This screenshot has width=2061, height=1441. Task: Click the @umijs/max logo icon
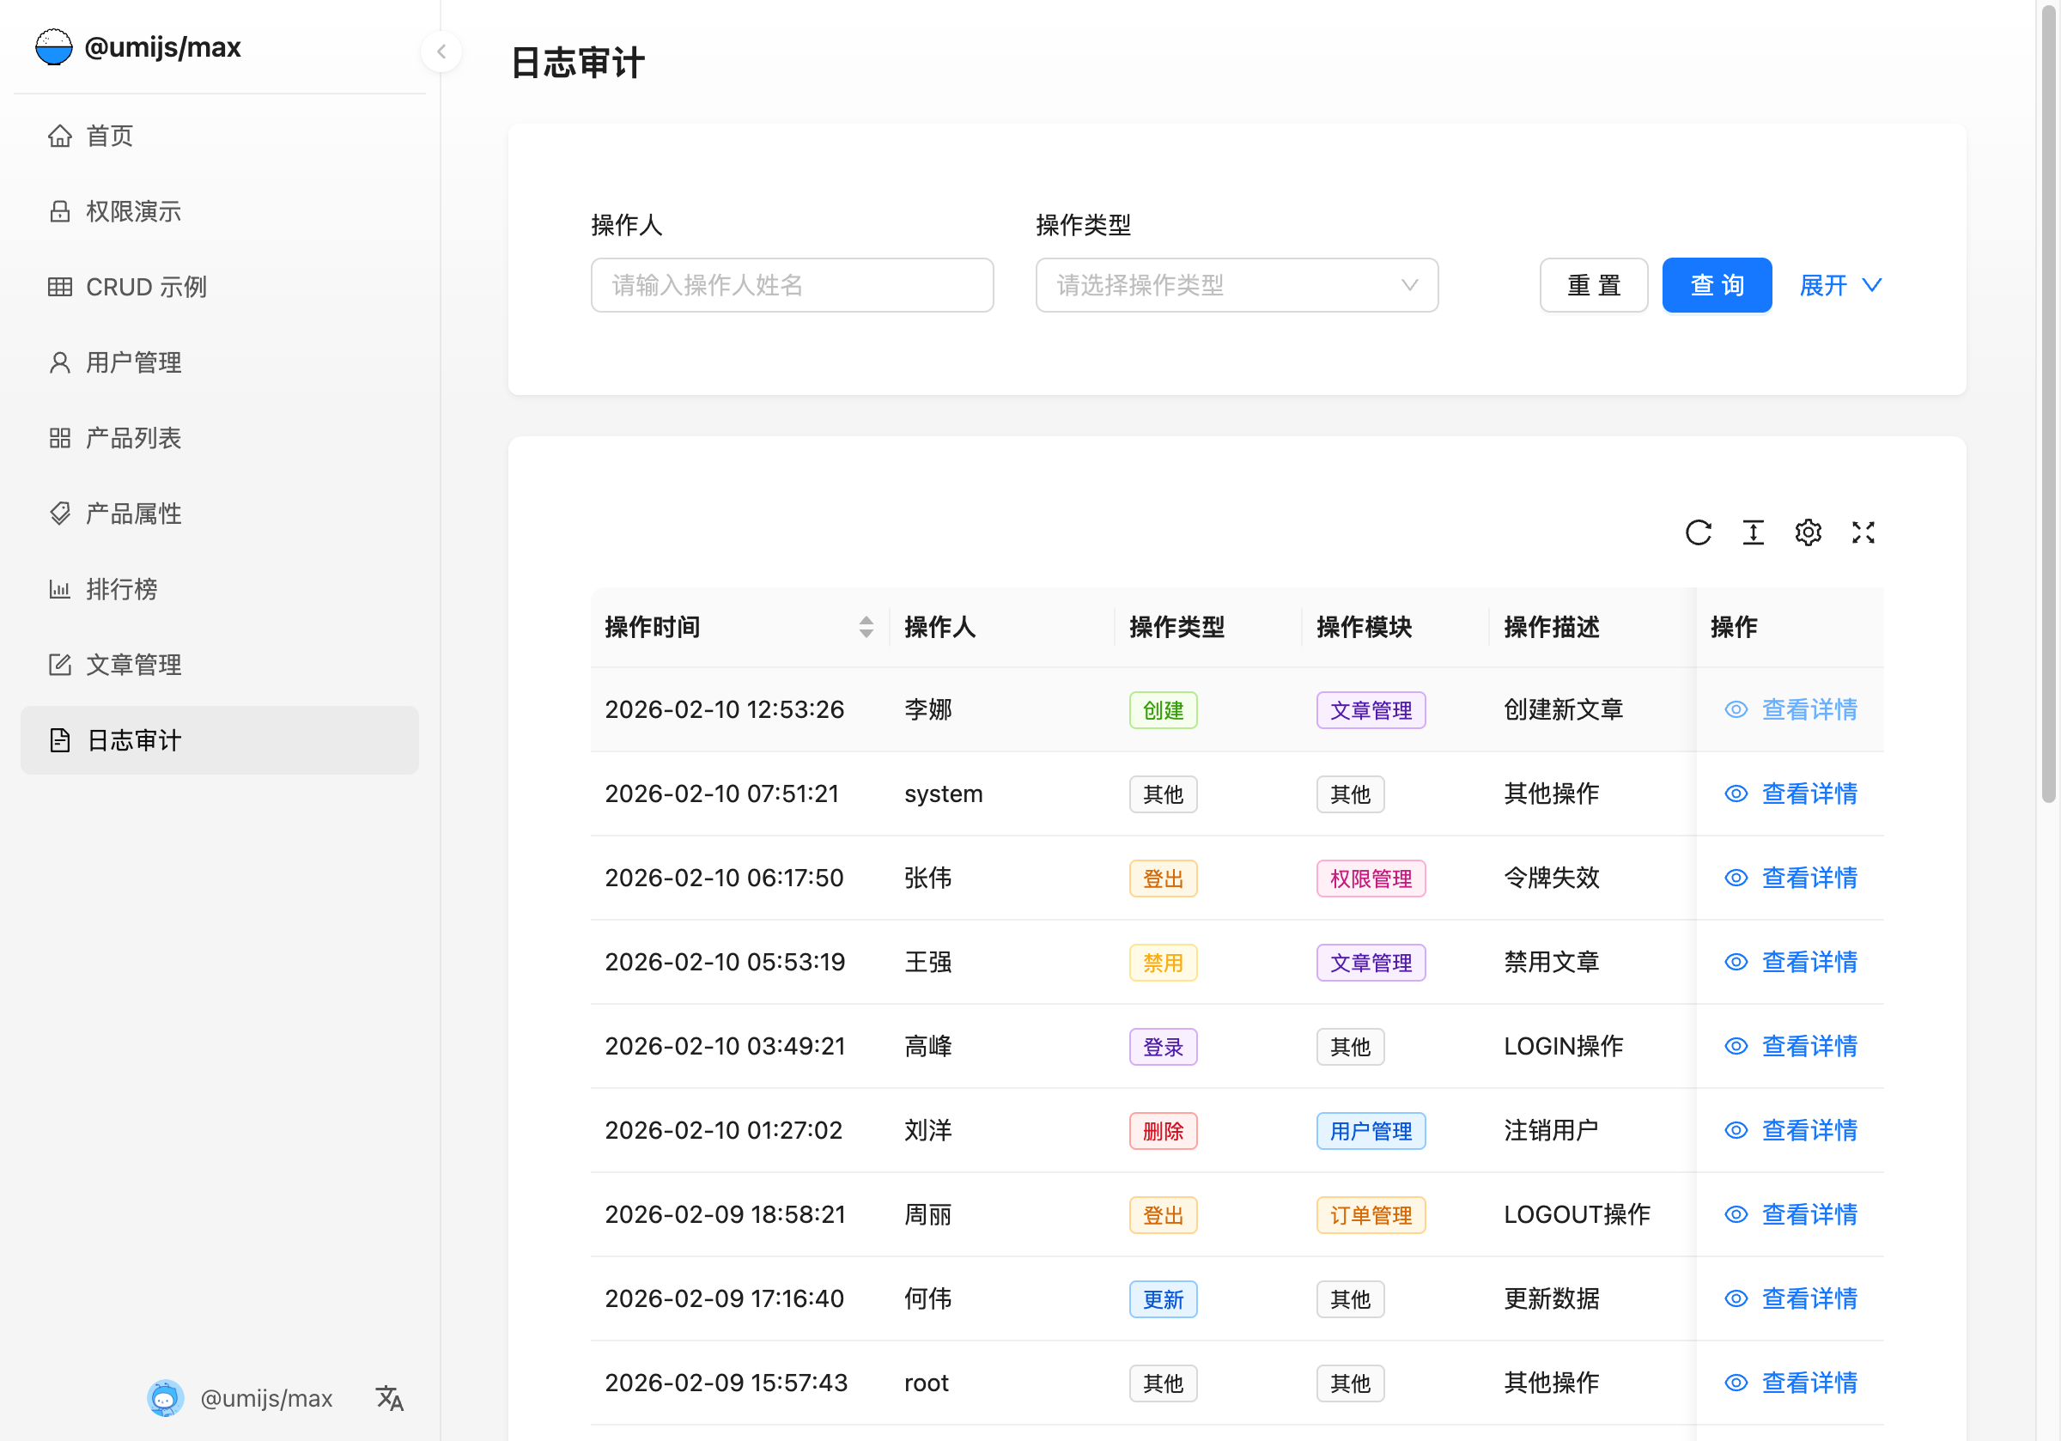pyautogui.click(x=54, y=46)
